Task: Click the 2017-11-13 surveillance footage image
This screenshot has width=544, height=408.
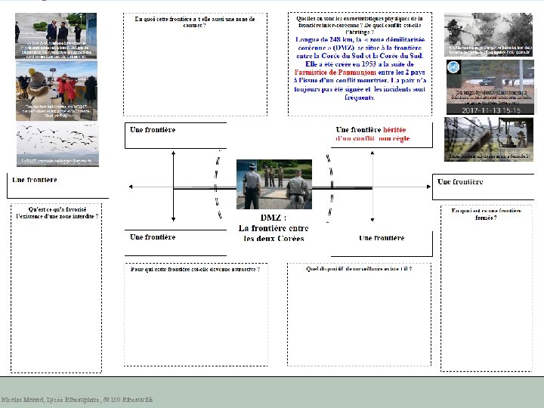Action: [490, 87]
